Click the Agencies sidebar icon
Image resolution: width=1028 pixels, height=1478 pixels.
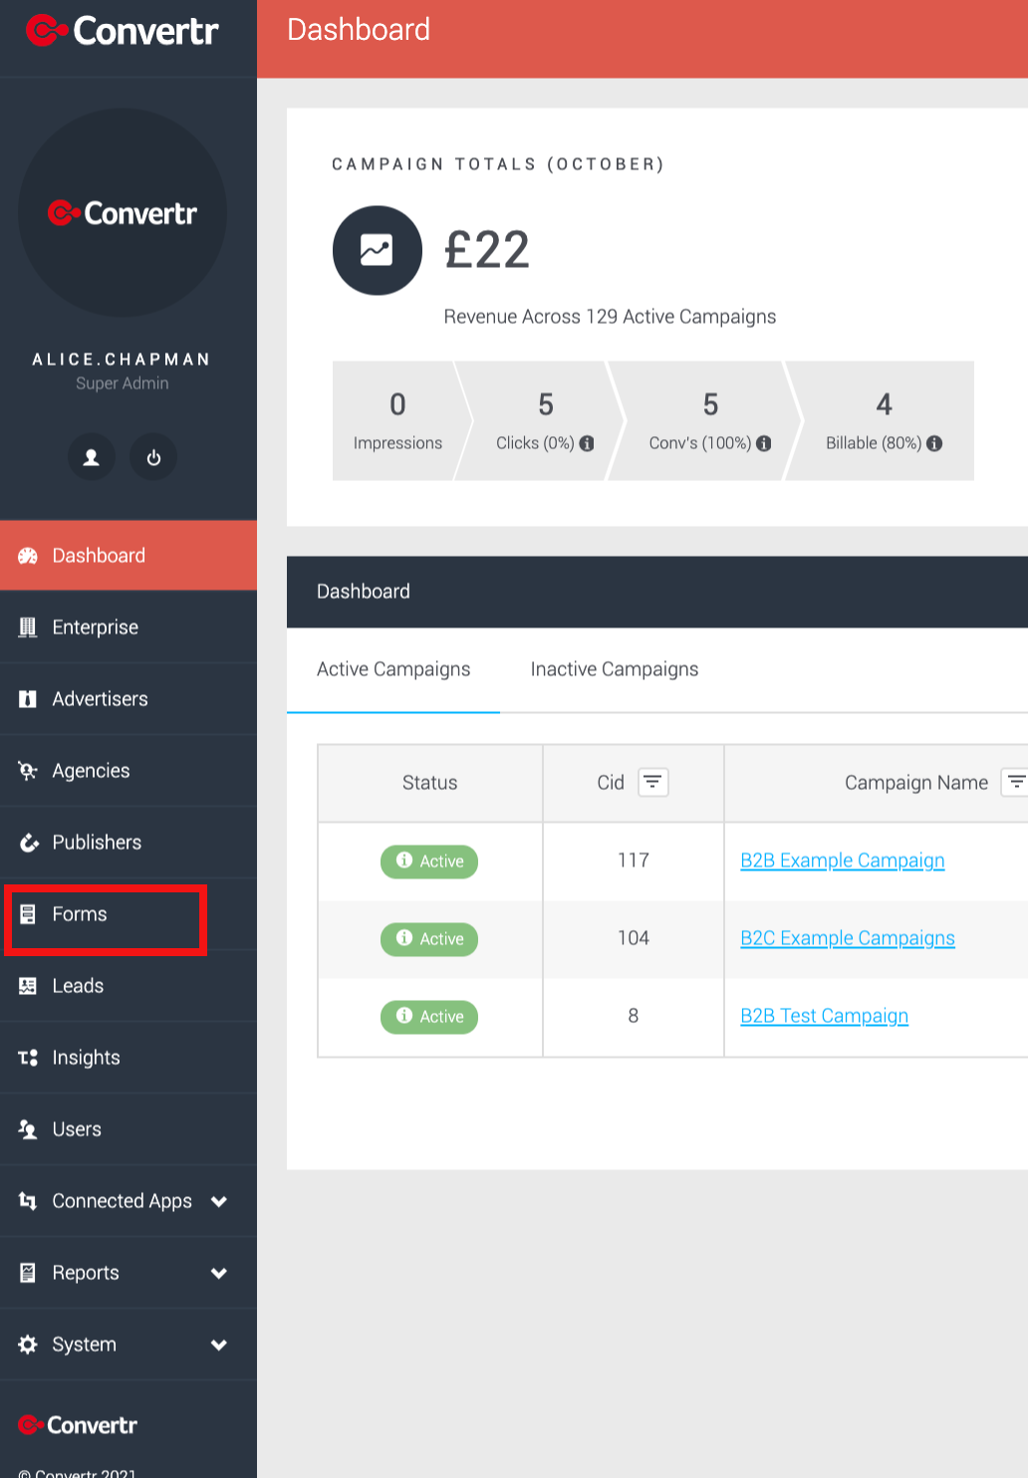click(28, 771)
